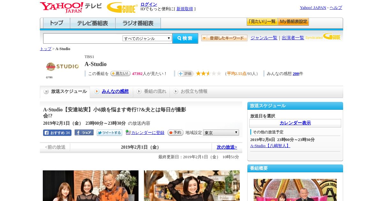This screenshot has height=201, width=383.
Task: Click the 見たい! plus button
Action: (x=120, y=73)
